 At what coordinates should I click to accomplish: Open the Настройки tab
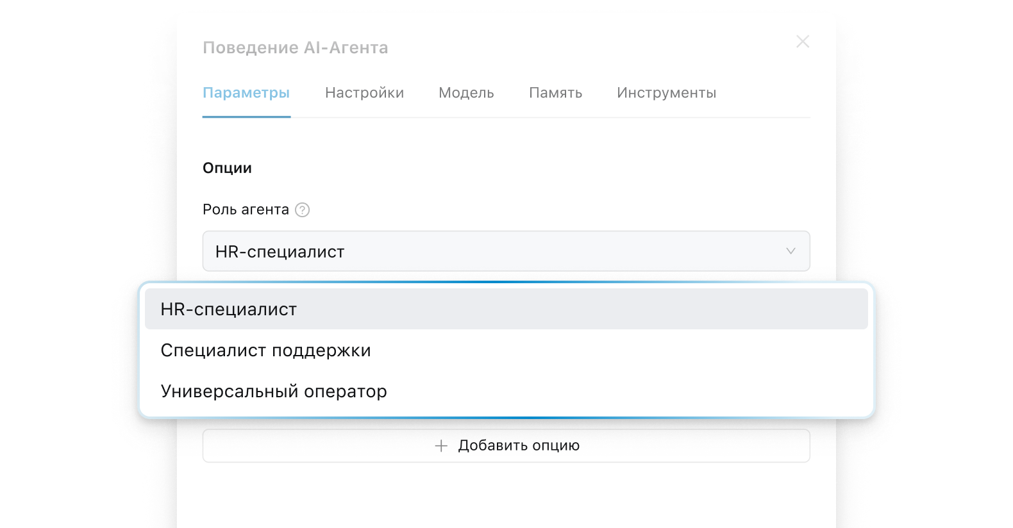[364, 93]
